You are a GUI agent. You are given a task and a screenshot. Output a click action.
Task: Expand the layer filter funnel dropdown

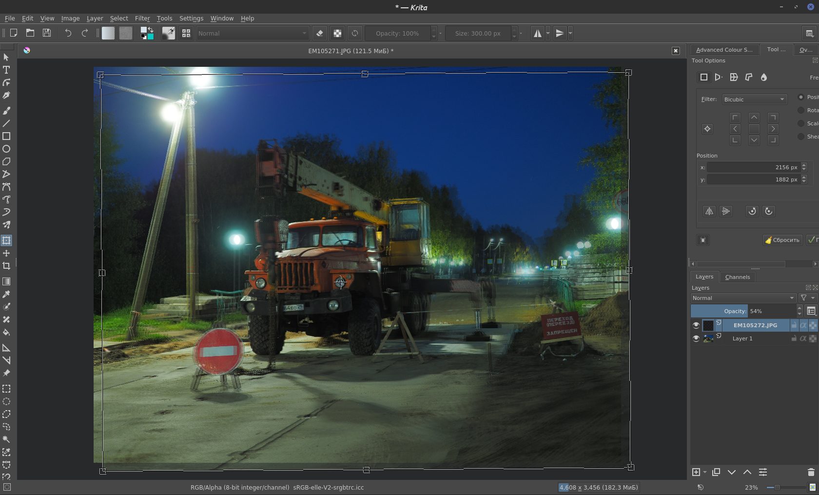[x=807, y=298]
